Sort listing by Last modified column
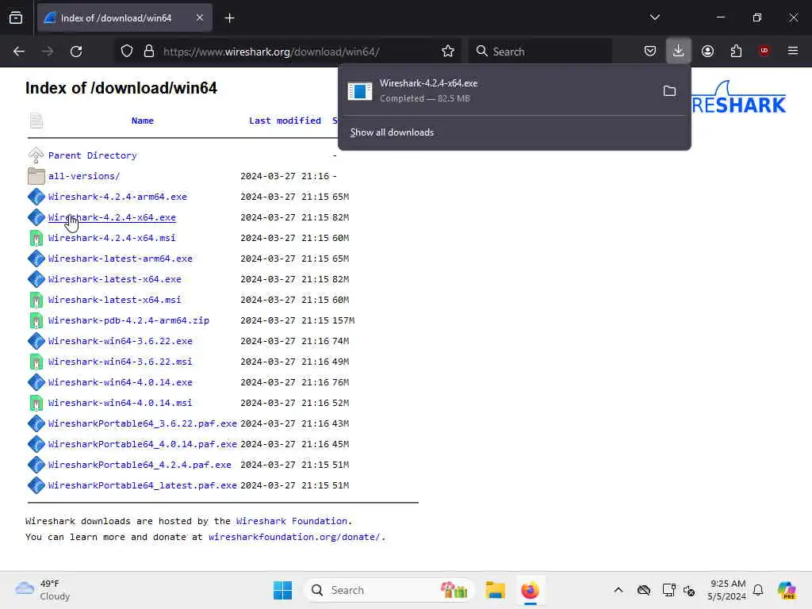 285,121
